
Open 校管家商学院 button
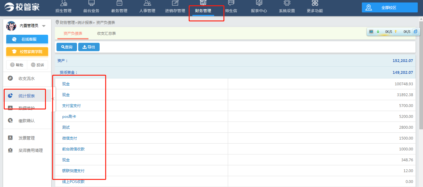click(x=27, y=51)
